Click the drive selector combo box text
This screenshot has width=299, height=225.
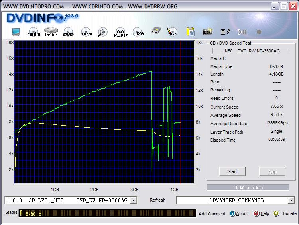(68, 200)
